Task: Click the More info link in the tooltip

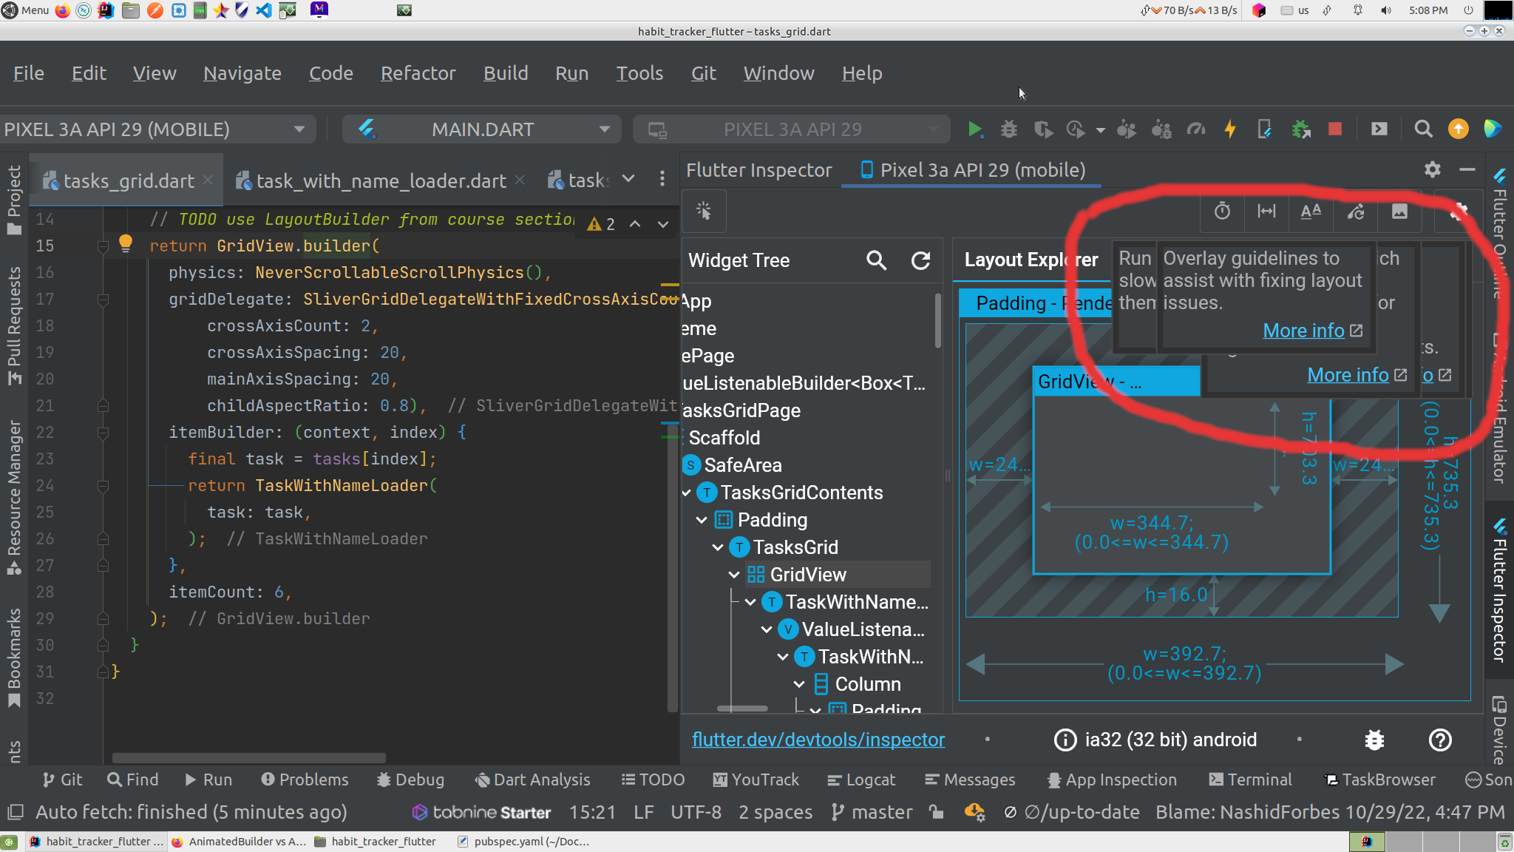Action: click(x=1303, y=331)
